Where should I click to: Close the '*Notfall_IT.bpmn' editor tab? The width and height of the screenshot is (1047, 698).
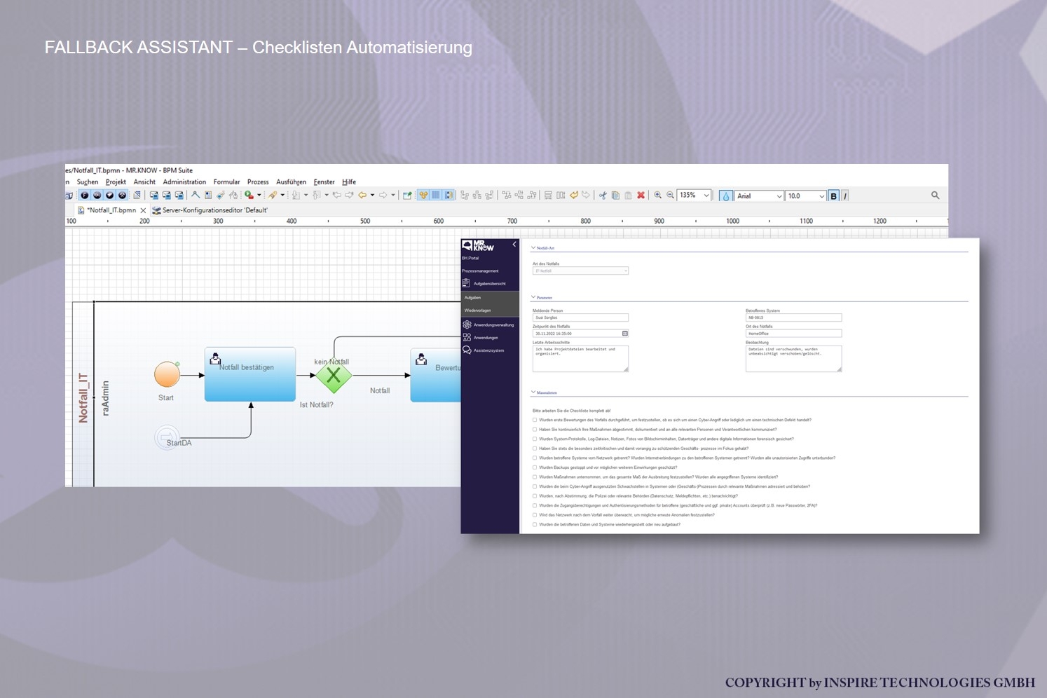(x=143, y=210)
